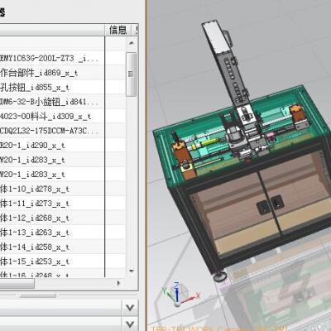Click the scroll up arrow in list
Image resolution: width=331 pixels, height=331 pixels.
pos(132,43)
